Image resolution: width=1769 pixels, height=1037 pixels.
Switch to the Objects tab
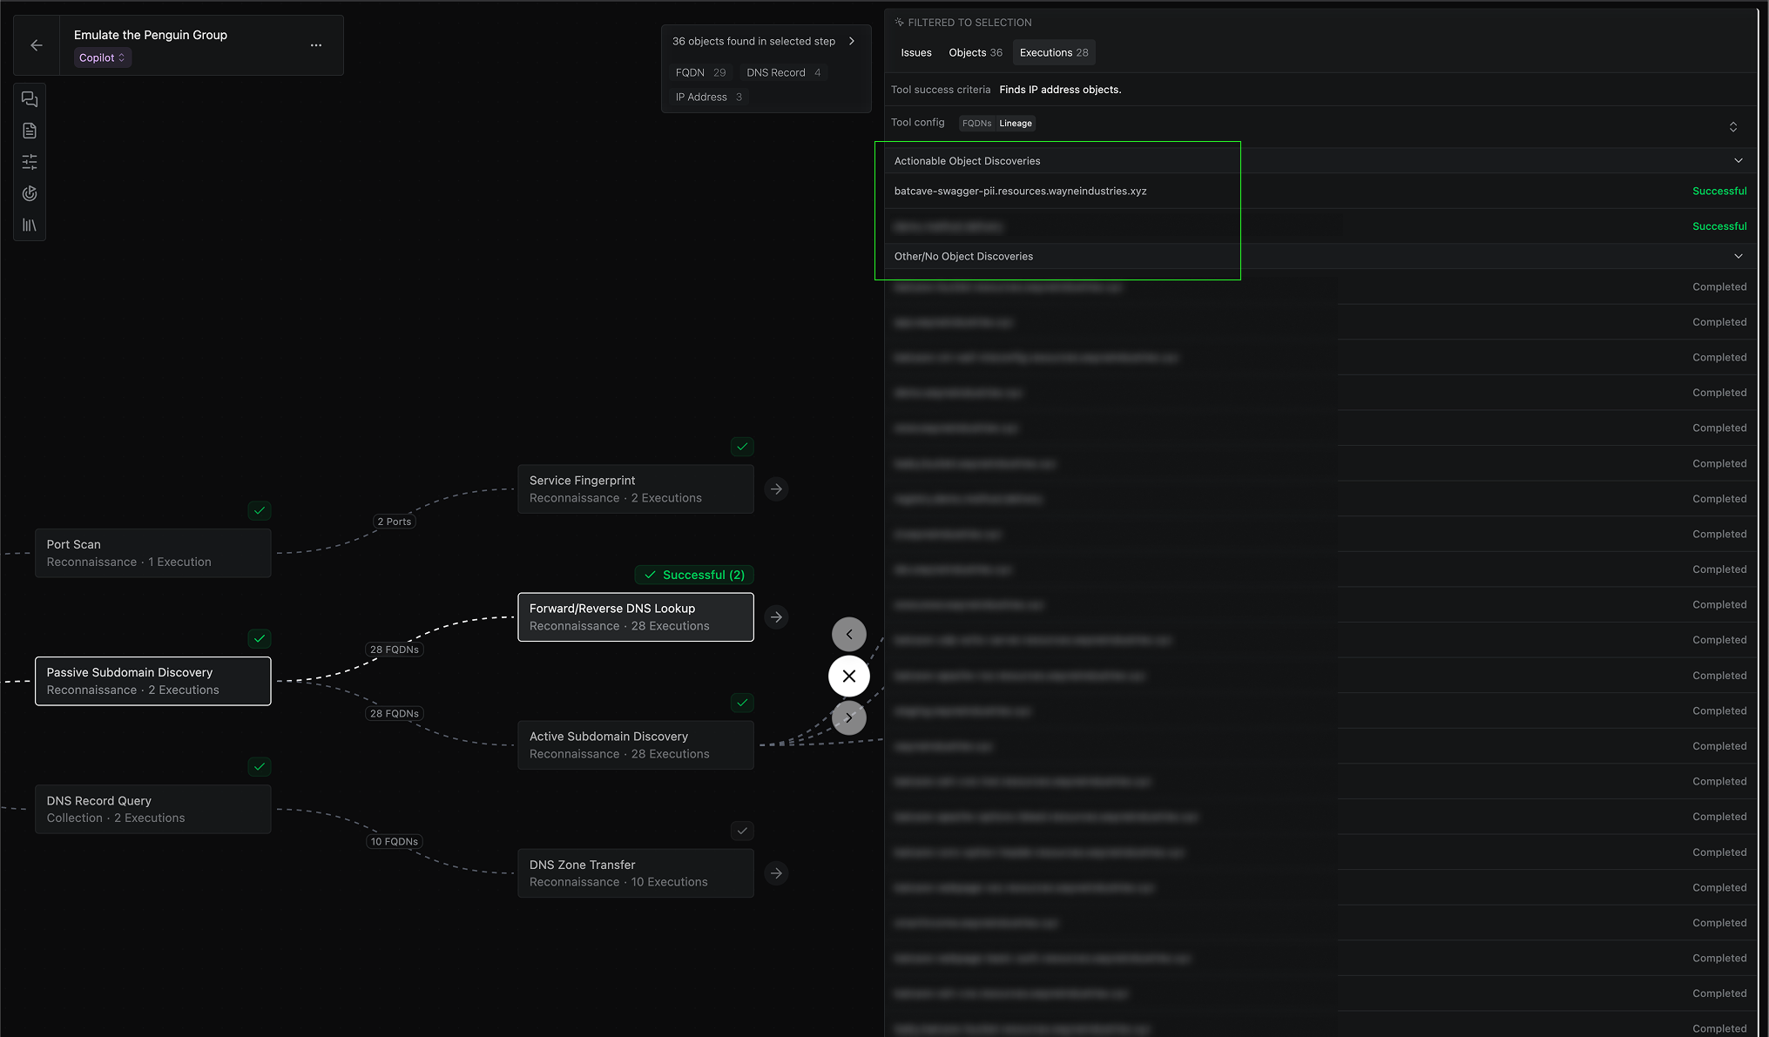click(975, 52)
